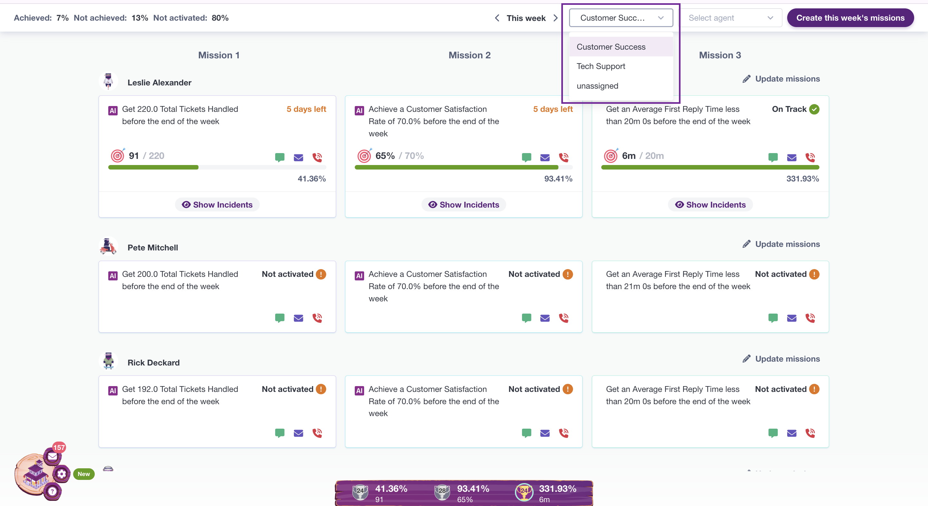Click the chat icon on Leslie's tickets mission
The width and height of the screenshot is (928, 506).
click(280, 157)
